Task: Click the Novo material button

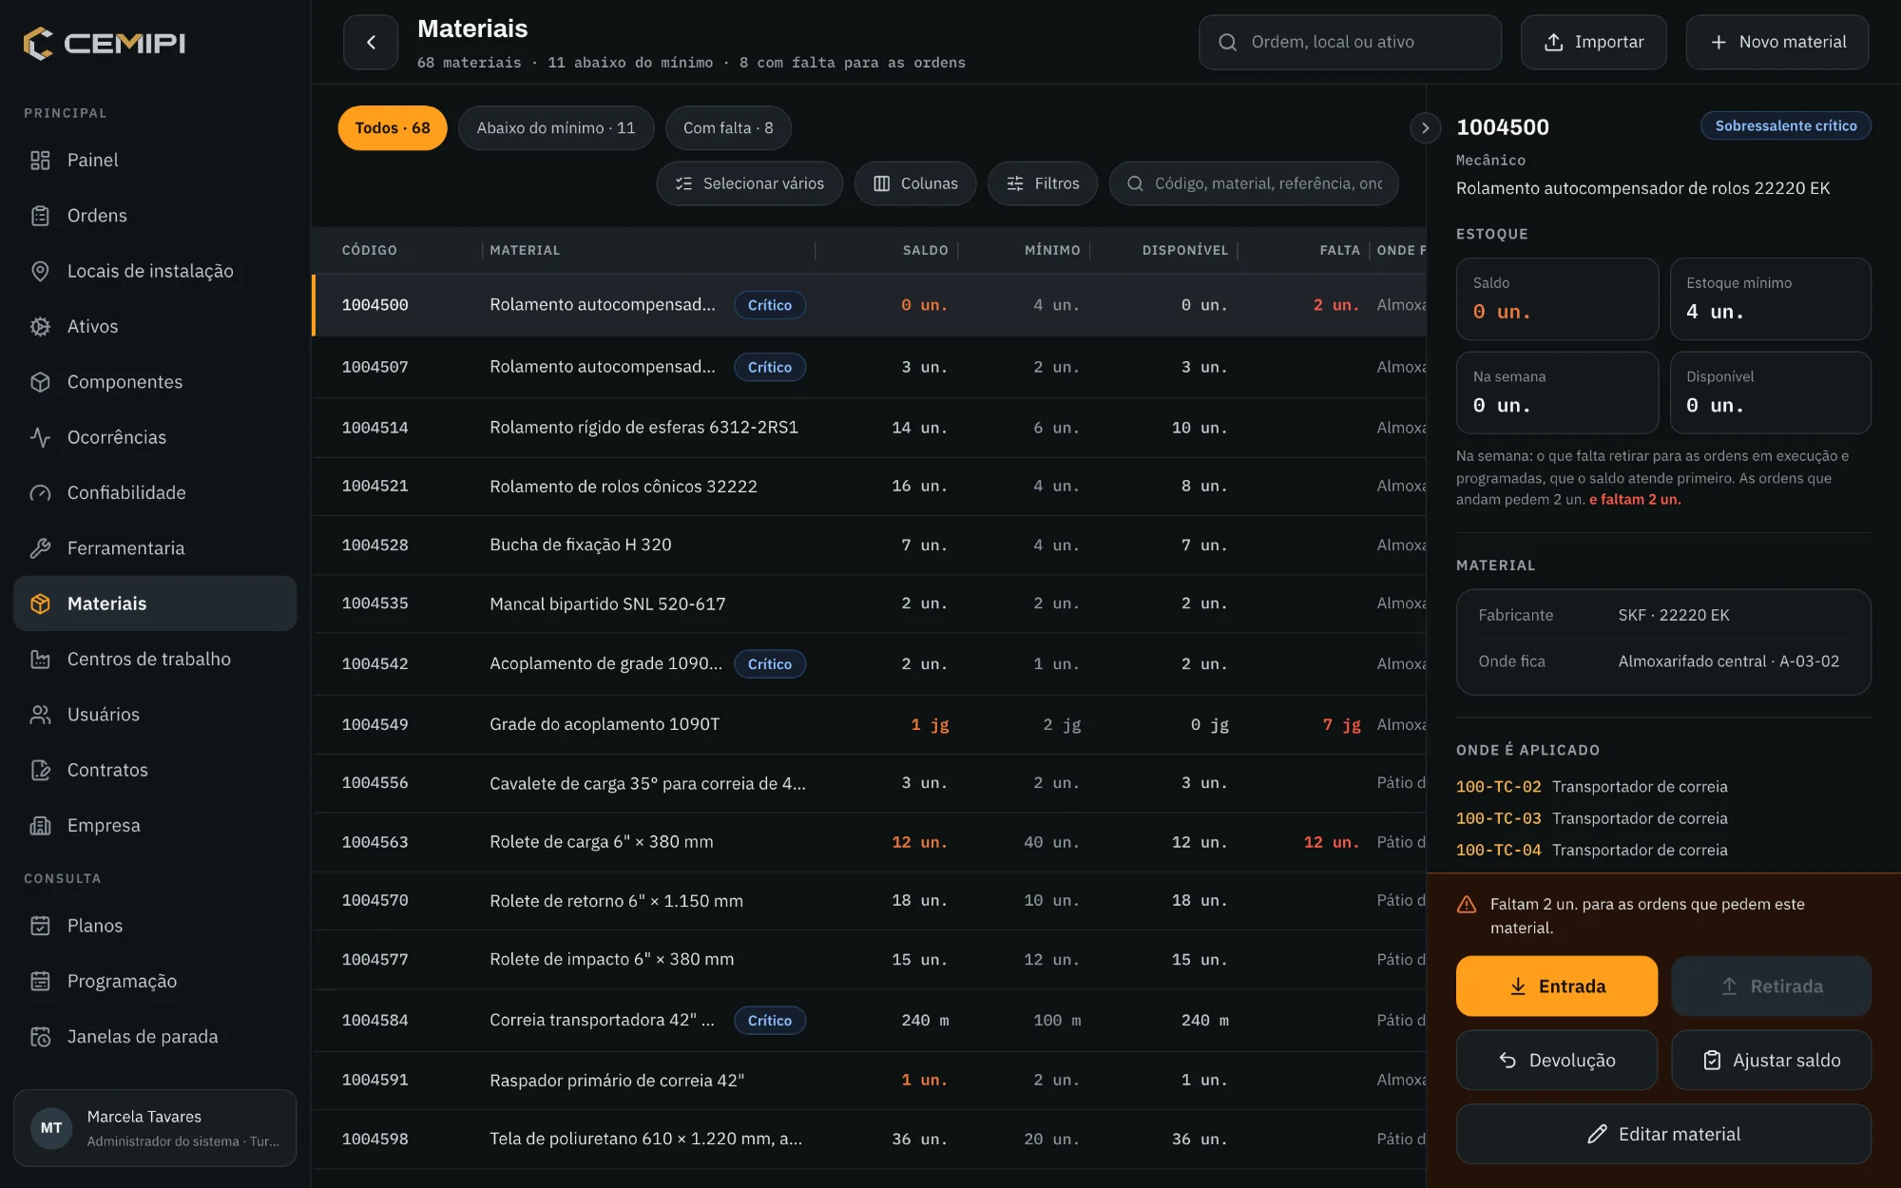Action: [1777, 42]
